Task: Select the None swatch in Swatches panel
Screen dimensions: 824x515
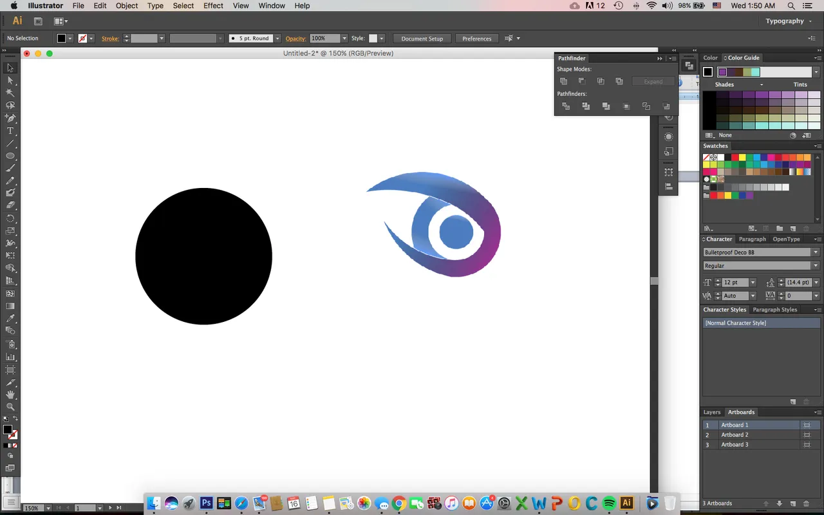Action: pos(706,158)
